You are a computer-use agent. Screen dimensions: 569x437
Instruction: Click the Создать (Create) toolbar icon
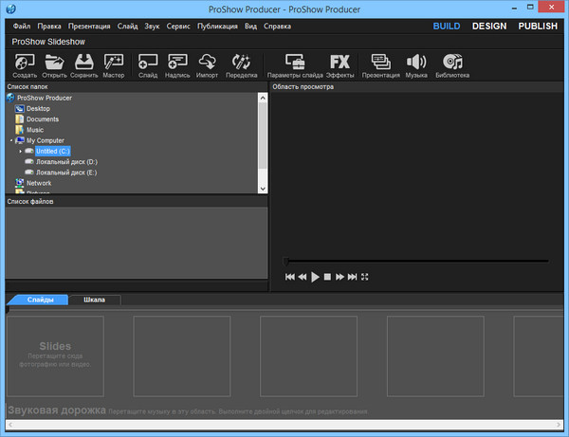tap(25, 64)
